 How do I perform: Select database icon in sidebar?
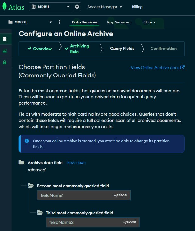[5, 39]
